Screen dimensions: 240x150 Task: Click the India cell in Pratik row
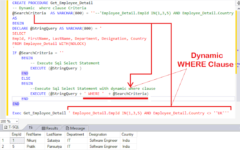128,147
